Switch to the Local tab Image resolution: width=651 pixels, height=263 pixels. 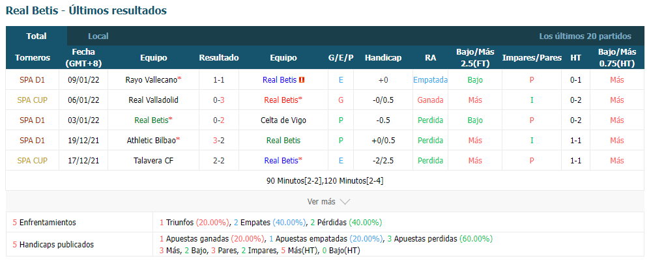pos(98,36)
